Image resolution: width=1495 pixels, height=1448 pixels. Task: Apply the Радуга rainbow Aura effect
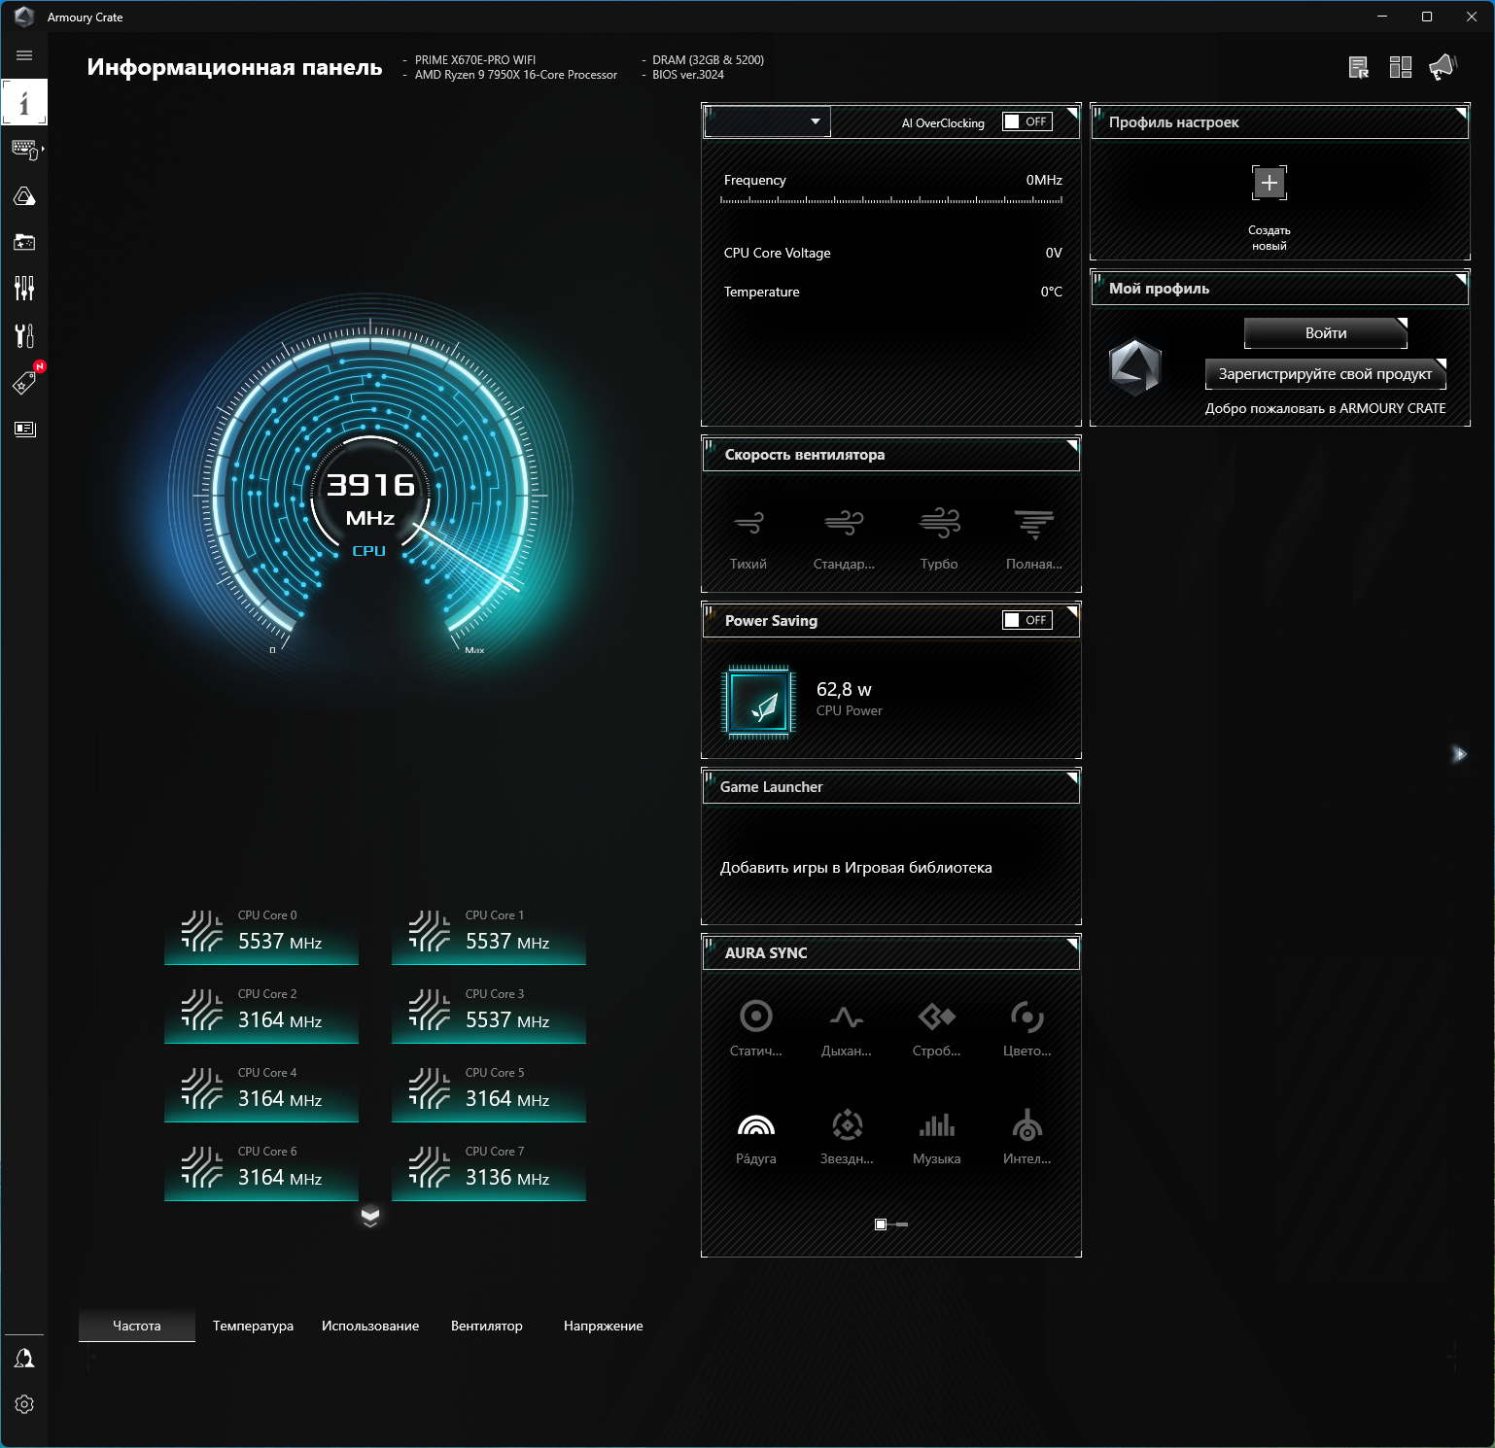point(756,1137)
